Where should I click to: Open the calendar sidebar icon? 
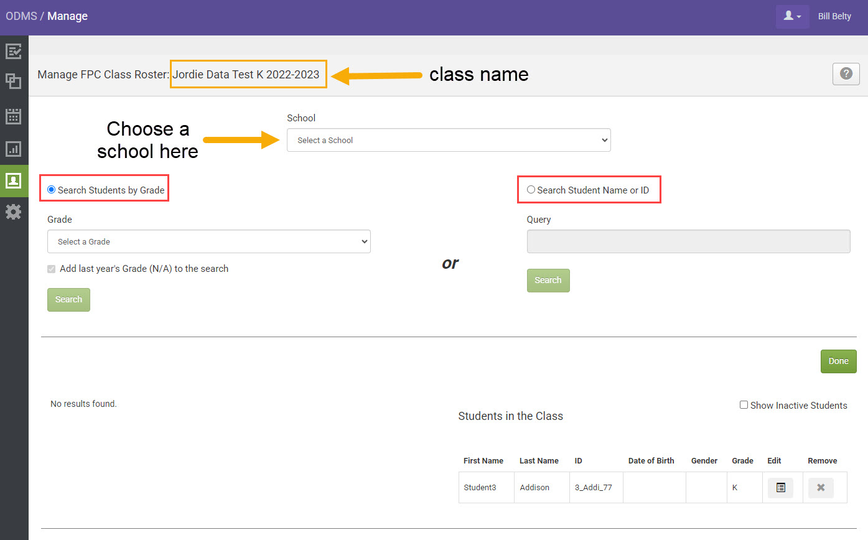pos(14,116)
